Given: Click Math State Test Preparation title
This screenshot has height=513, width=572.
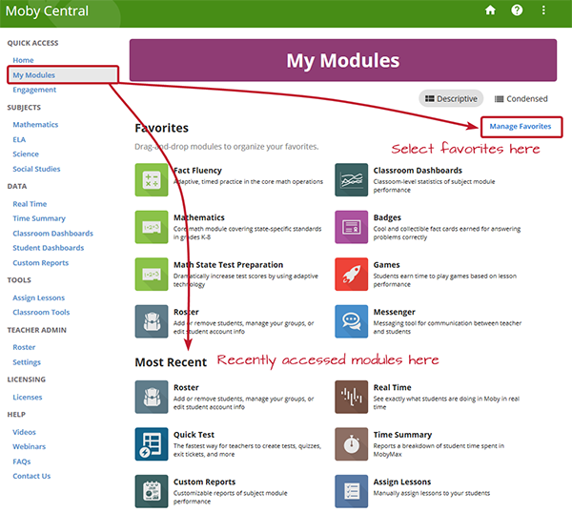Looking at the screenshot, I should click(x=228, y=265).
